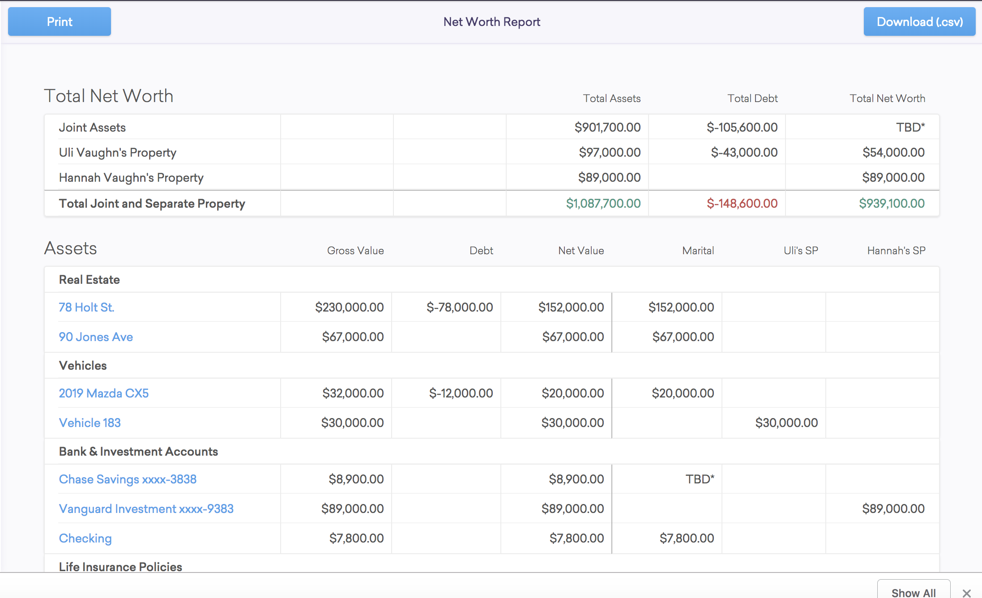Viewport: 982px width, 598px height.
Task: Open the Vehicle 183 link
Action: 90,423
